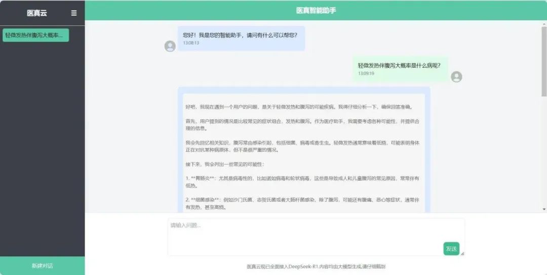The width and height of the screenshot is (547, 275).
Task: Click the resize grip of the input box
Action: pos(462,254)
